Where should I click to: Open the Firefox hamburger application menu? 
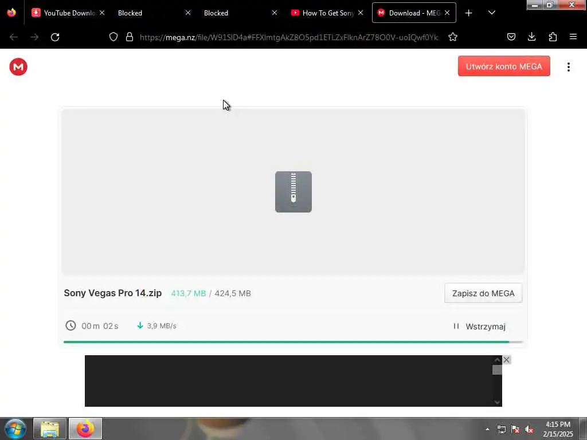click(x=573, y=37)
